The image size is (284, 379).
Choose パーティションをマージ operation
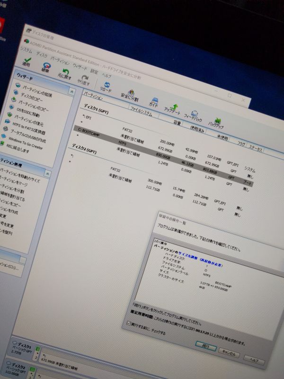click(14, 181)
